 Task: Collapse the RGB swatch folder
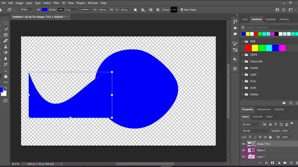[x=243, y=41]
